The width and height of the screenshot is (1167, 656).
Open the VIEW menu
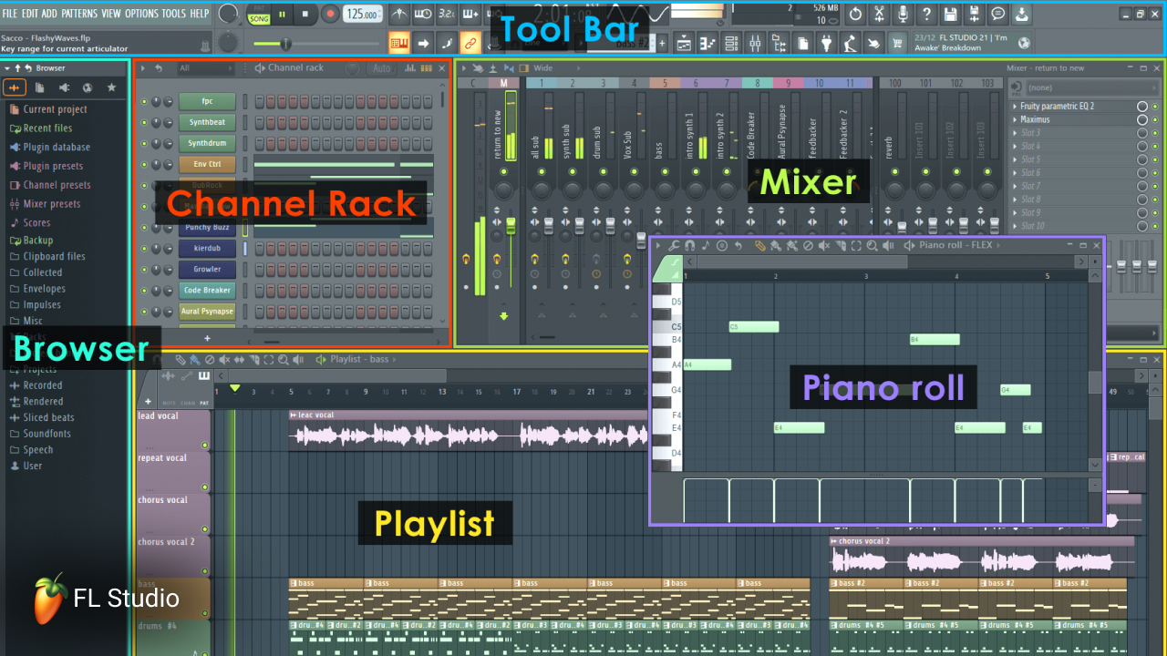point(111,14)
